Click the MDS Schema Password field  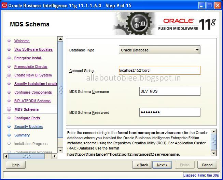(x=170, y=112)
